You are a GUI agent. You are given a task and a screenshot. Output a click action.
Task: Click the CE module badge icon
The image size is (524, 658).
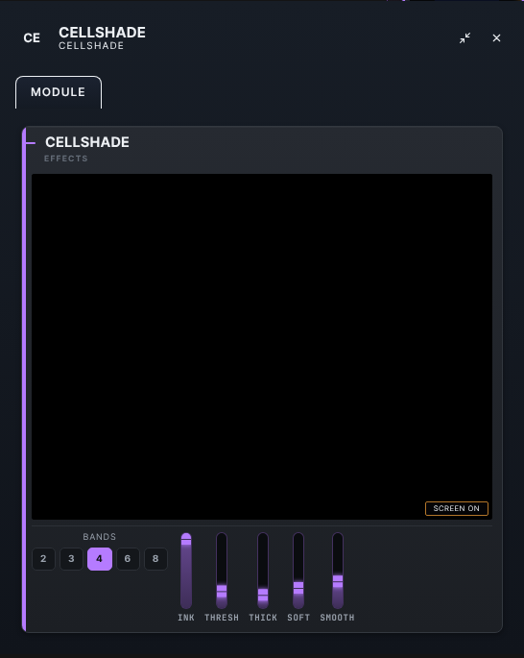coord(32,38)
